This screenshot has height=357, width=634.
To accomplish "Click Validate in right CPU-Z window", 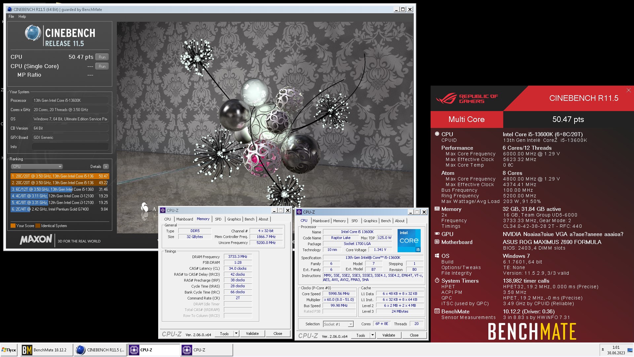I will [x=389, y=336].
